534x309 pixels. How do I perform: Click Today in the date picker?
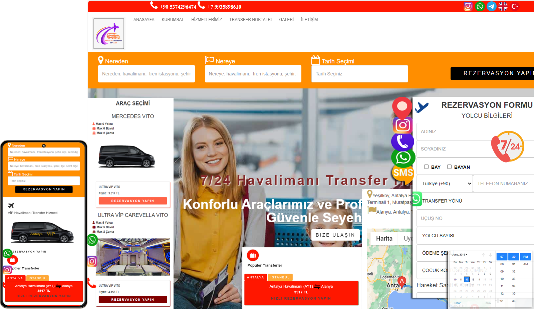click(488, 303)
